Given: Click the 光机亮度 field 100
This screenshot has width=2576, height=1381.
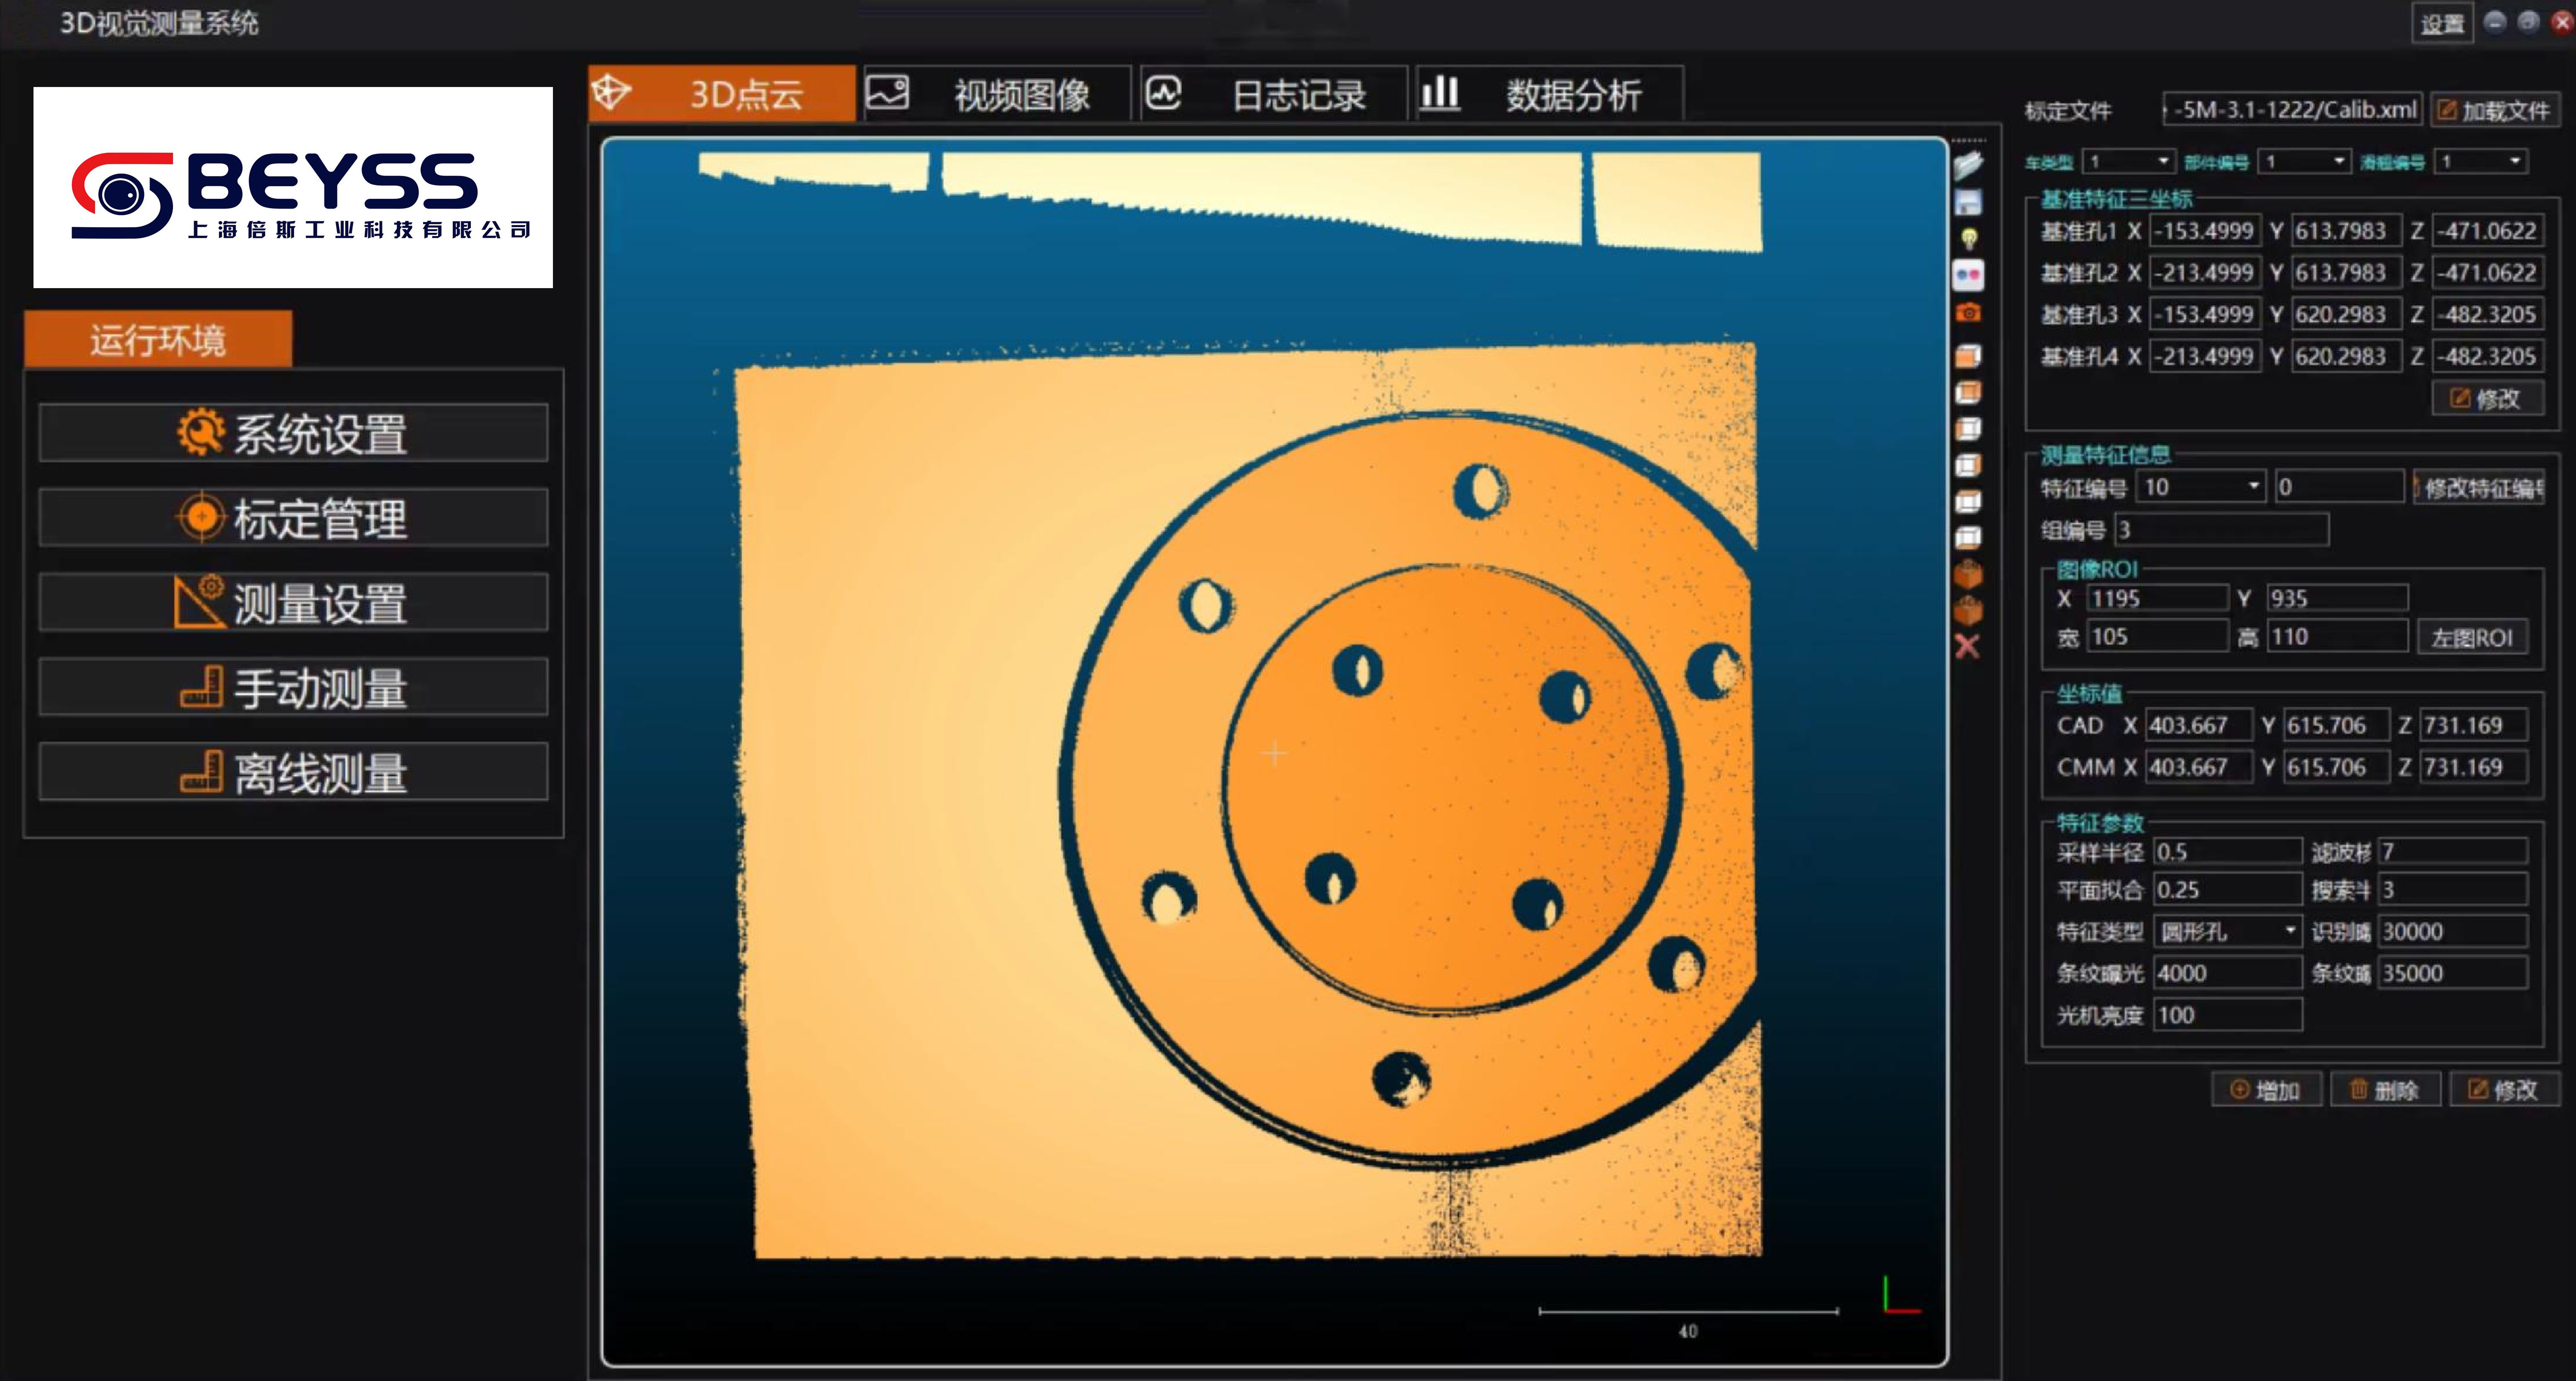Looking at the screenshot, I should (2228, 1015).
